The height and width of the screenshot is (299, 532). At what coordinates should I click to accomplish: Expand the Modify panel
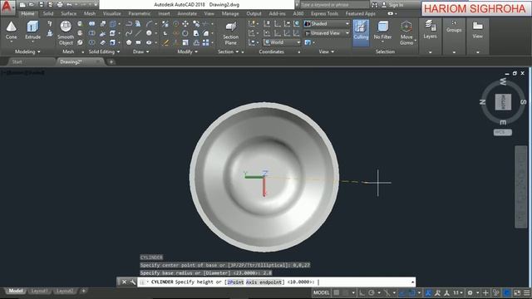[x=188, y=51]
